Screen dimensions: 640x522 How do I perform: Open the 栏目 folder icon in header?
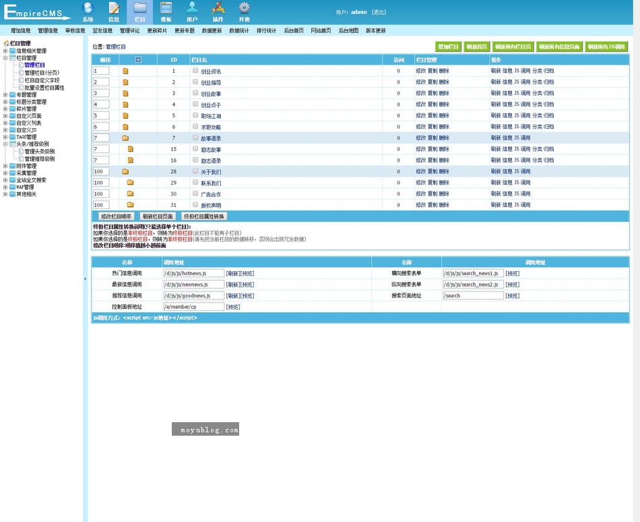click(x=140, y=8)
